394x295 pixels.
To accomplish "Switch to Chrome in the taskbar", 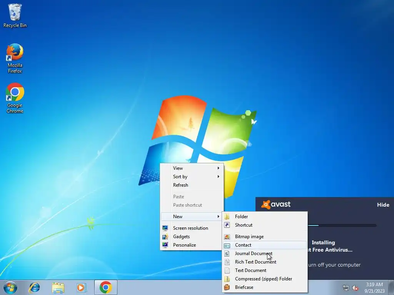I will click(x=106, y=287).
